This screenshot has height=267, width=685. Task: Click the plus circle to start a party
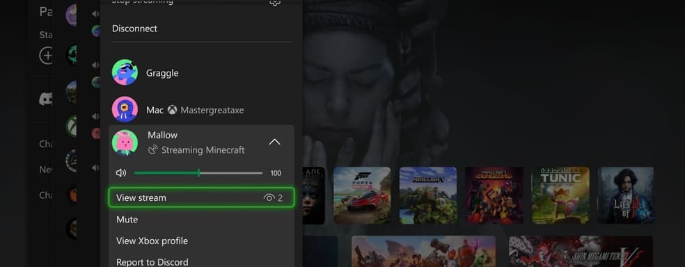click(x=47, y=56)
